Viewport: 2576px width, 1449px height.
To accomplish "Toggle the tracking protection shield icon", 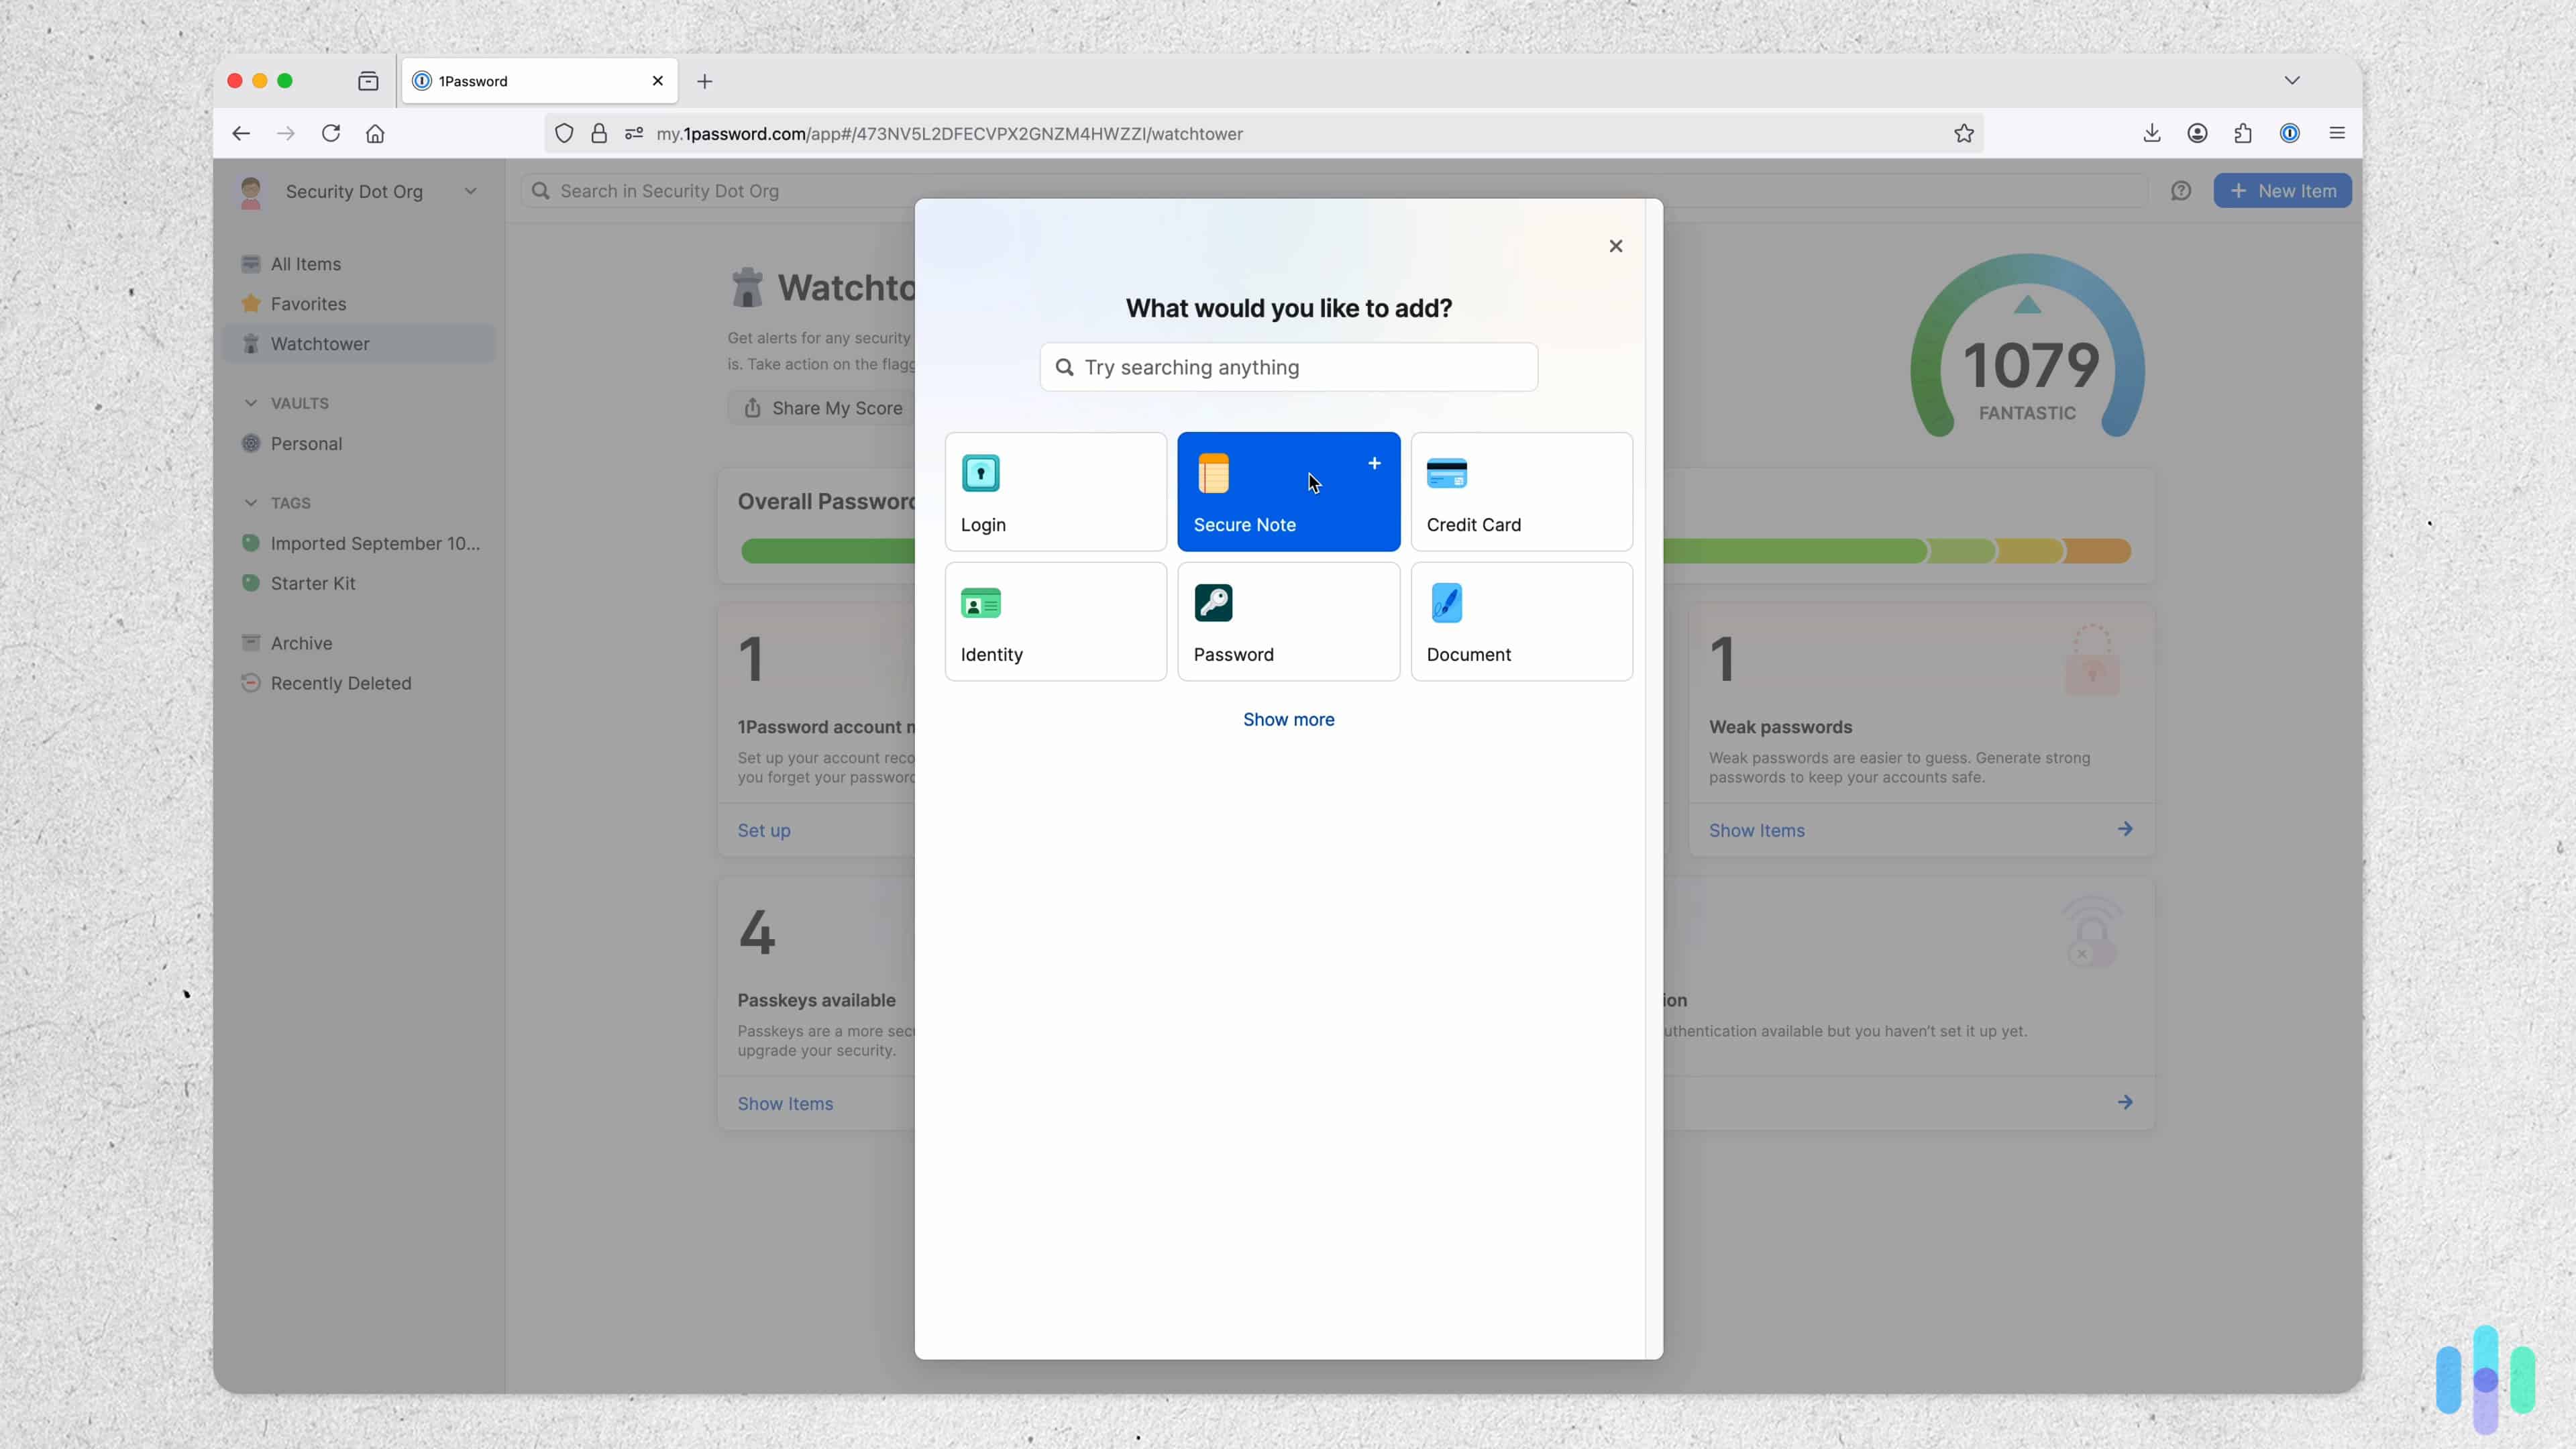I will 564,133.
